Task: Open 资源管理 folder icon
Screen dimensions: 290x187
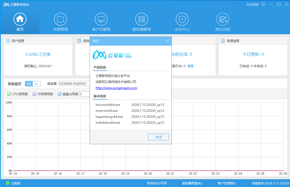Action: [61, 19]
